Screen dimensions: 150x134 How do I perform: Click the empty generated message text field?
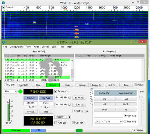coord(108,116)
